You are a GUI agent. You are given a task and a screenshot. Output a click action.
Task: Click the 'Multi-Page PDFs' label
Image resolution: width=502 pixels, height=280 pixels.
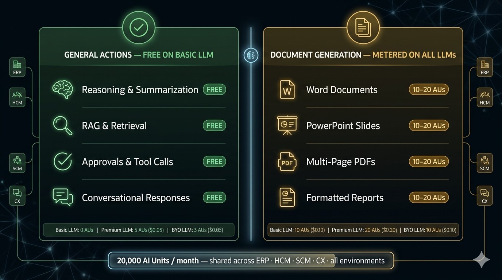click(x=341, y=162)
